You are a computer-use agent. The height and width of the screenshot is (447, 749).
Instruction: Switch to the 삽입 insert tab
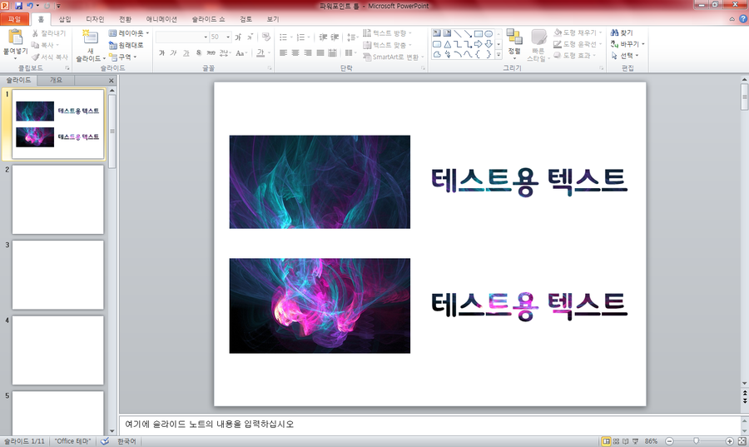[65, 19]
